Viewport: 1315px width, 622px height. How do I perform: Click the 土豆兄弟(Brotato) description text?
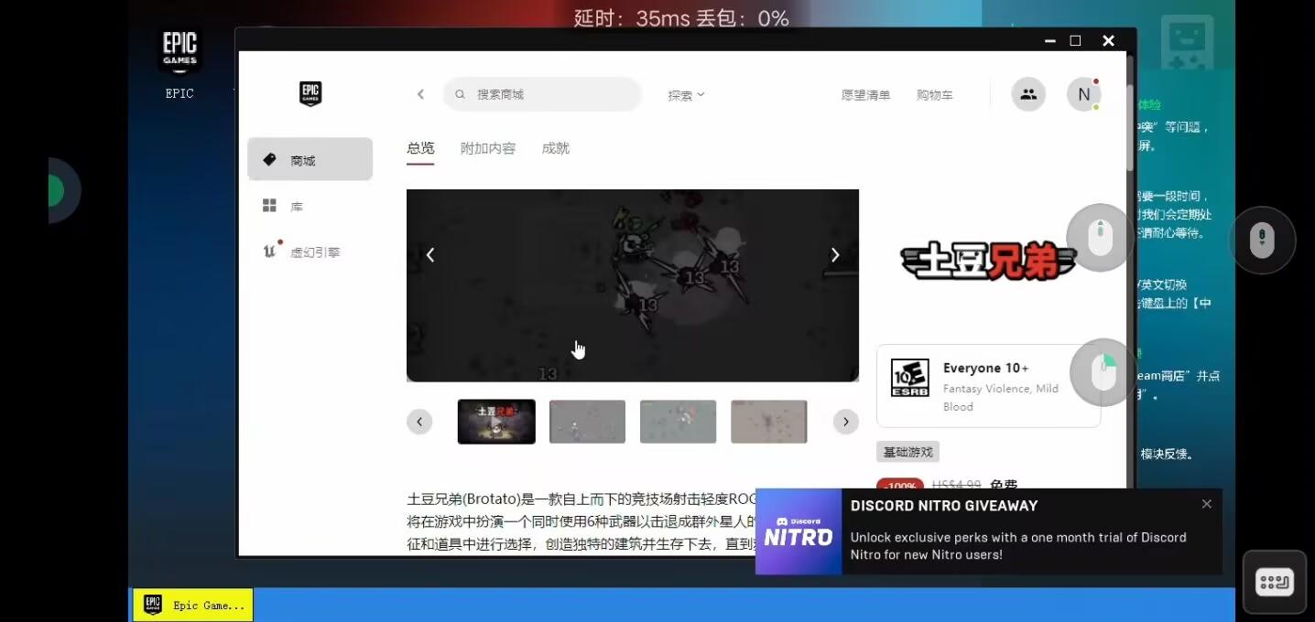tap(581, 521)
